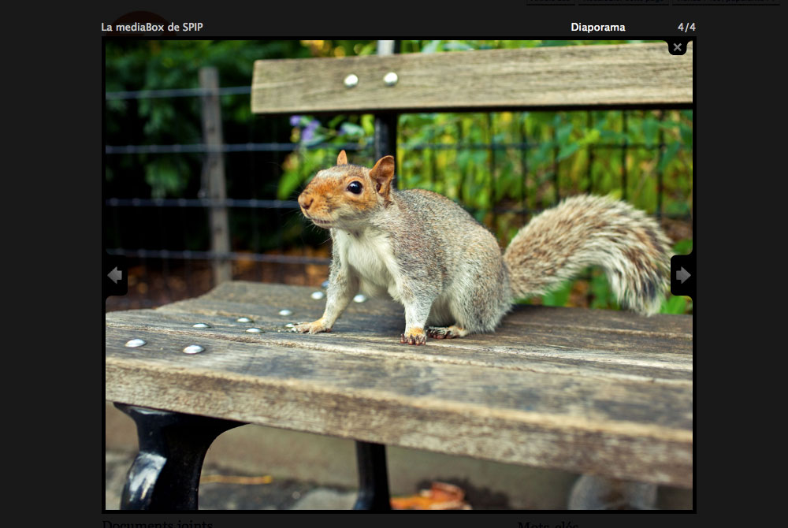Go to previous image with left arrow
Image resolution: width=788 pixels, height=528 pixels.
point(115,275)
